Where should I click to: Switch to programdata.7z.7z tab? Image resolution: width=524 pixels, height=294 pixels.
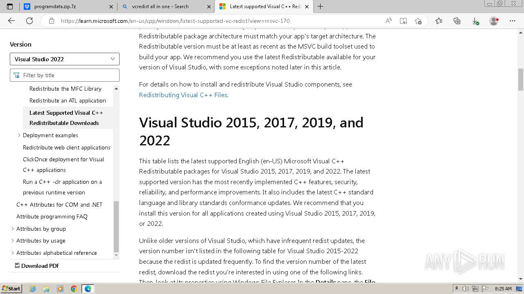point(68,7)
